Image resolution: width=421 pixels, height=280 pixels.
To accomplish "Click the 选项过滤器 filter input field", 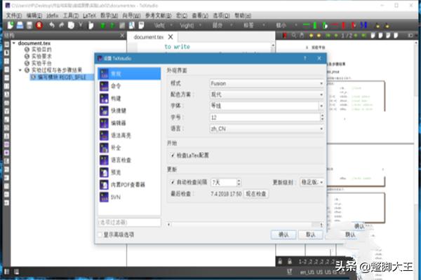I will 129,223.
